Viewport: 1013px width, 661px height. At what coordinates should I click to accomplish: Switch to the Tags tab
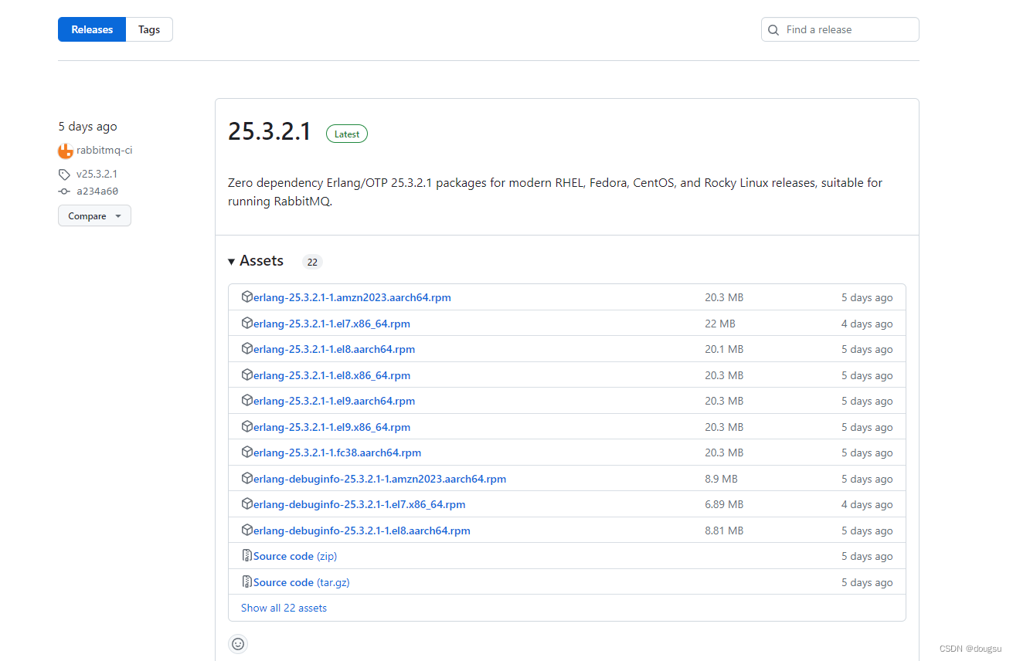[149, 29]
